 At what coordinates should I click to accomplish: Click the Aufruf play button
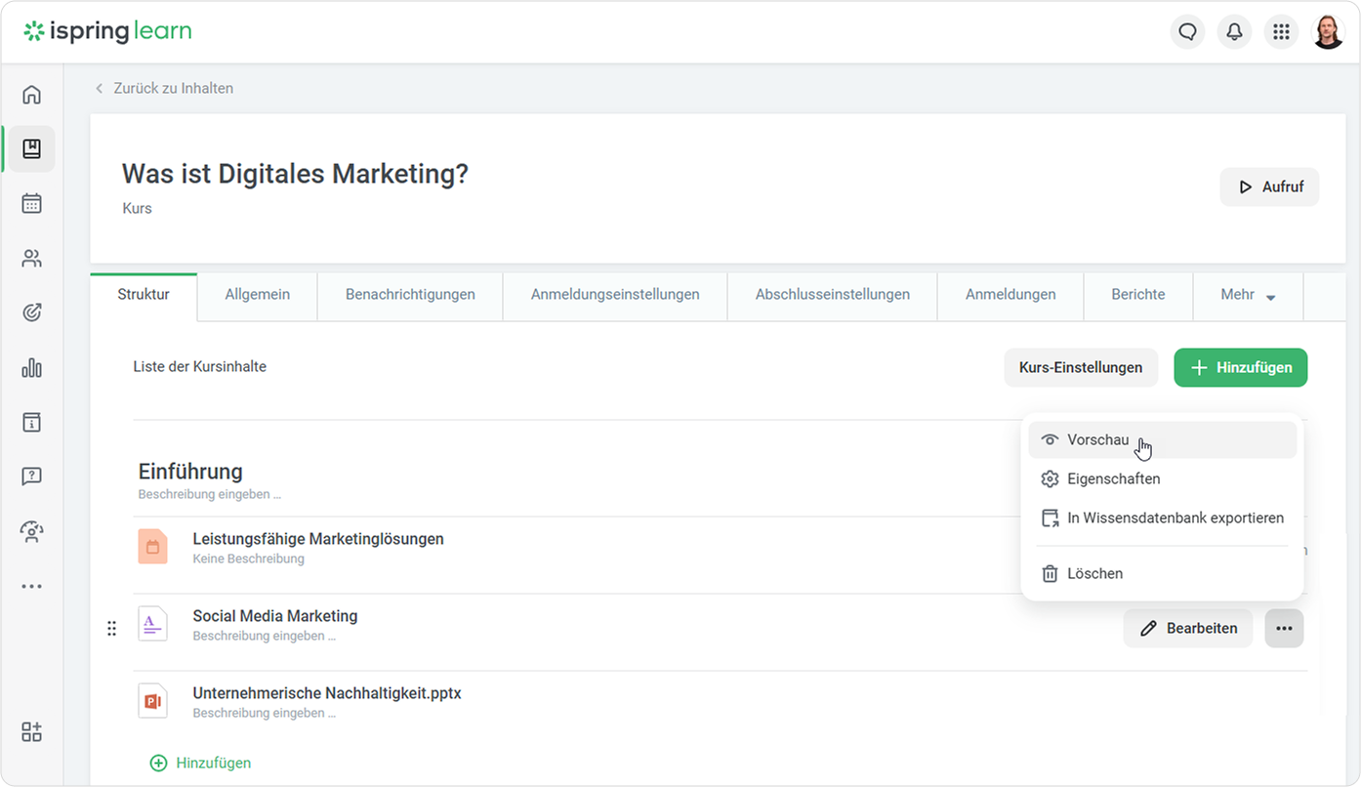[1269, 186]
